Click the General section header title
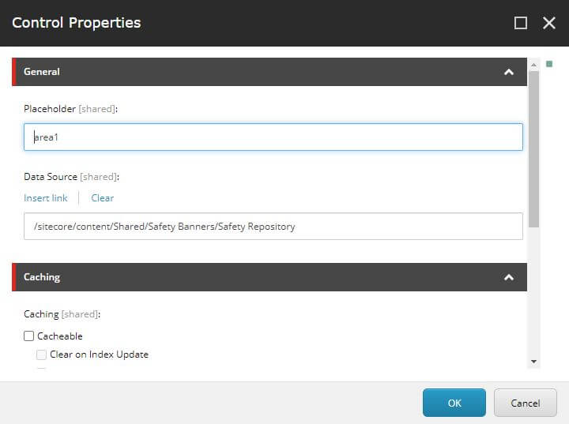Image resolution: width=569 pixels, height=424 pixels. point(42,72)
